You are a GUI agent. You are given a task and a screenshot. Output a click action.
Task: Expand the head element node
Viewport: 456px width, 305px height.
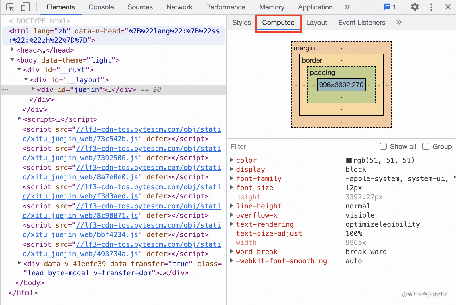click(x=12, y=49)
